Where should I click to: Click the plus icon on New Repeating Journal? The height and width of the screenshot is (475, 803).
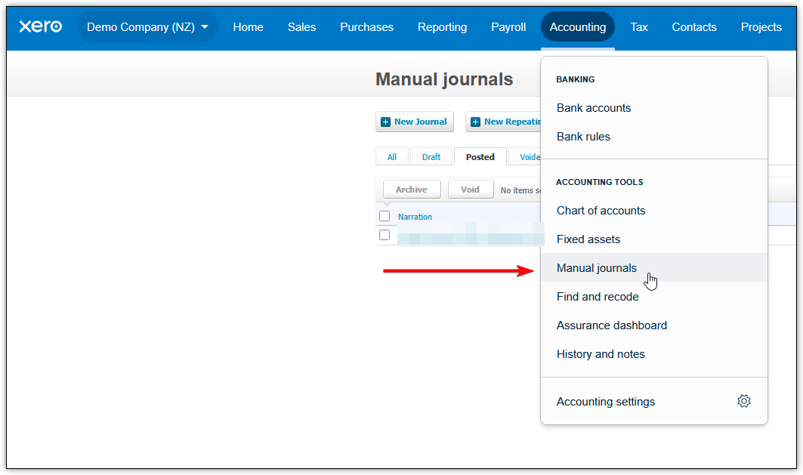tap(475, 122)
